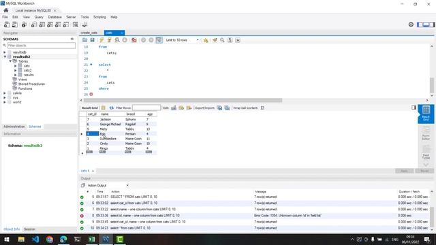Toggle display of invisible characters
Screen dimensions: 436x245
pyautogui.click(x=230, y=40)
